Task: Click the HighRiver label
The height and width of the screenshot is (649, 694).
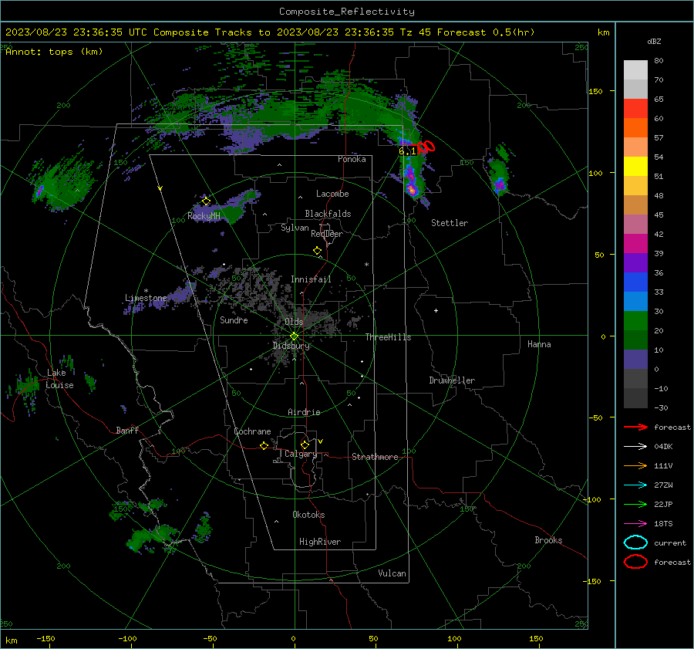Action: pos(319,542)
